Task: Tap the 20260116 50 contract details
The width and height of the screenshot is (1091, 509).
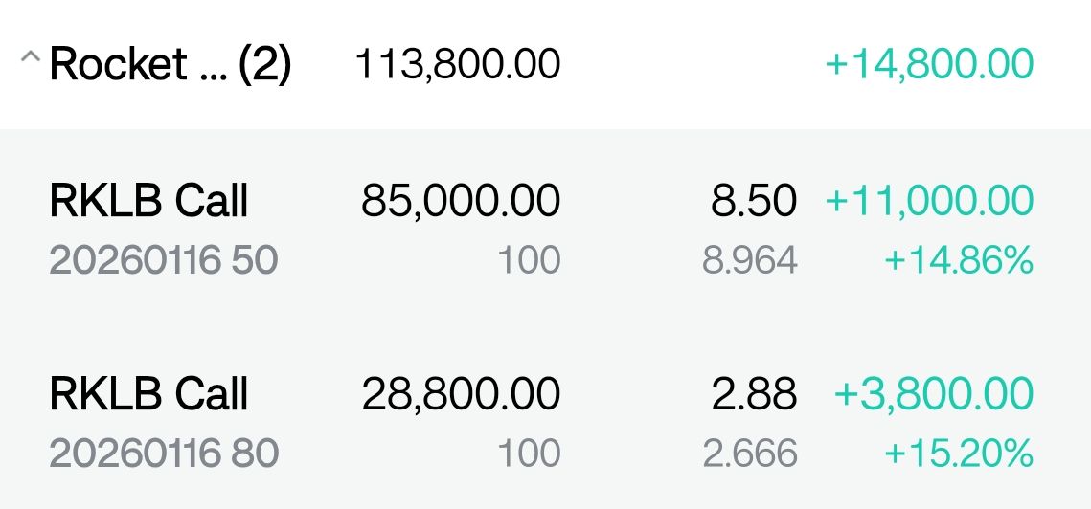Action: (x=163, y=260)
